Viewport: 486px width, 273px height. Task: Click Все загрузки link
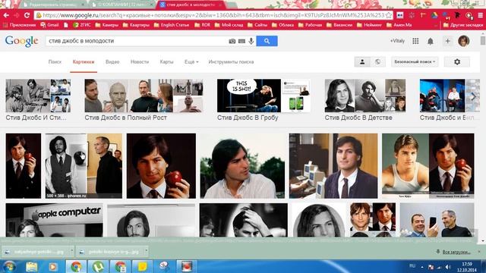coord(456,252)
